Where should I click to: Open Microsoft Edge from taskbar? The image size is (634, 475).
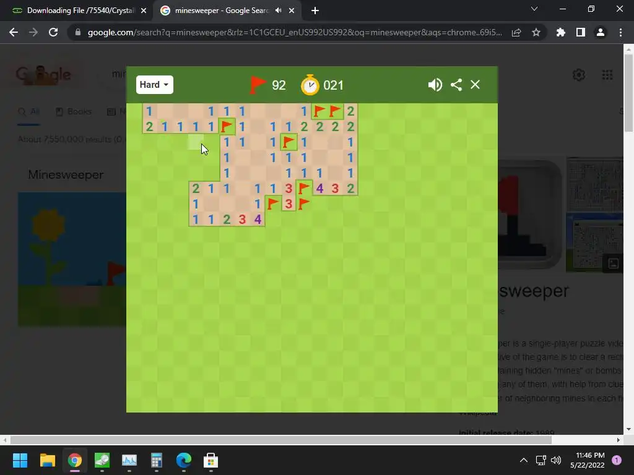(183, 460)
